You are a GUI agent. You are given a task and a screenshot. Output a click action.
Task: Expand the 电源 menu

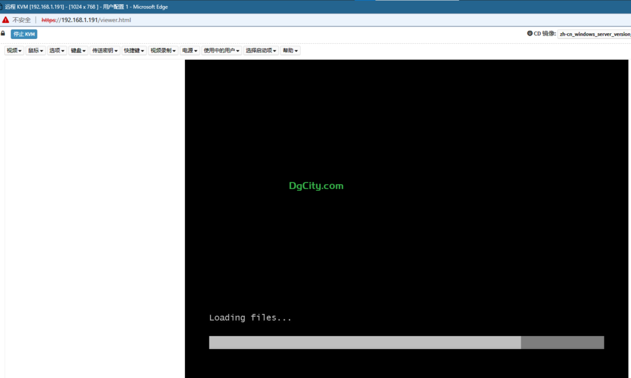190,50
